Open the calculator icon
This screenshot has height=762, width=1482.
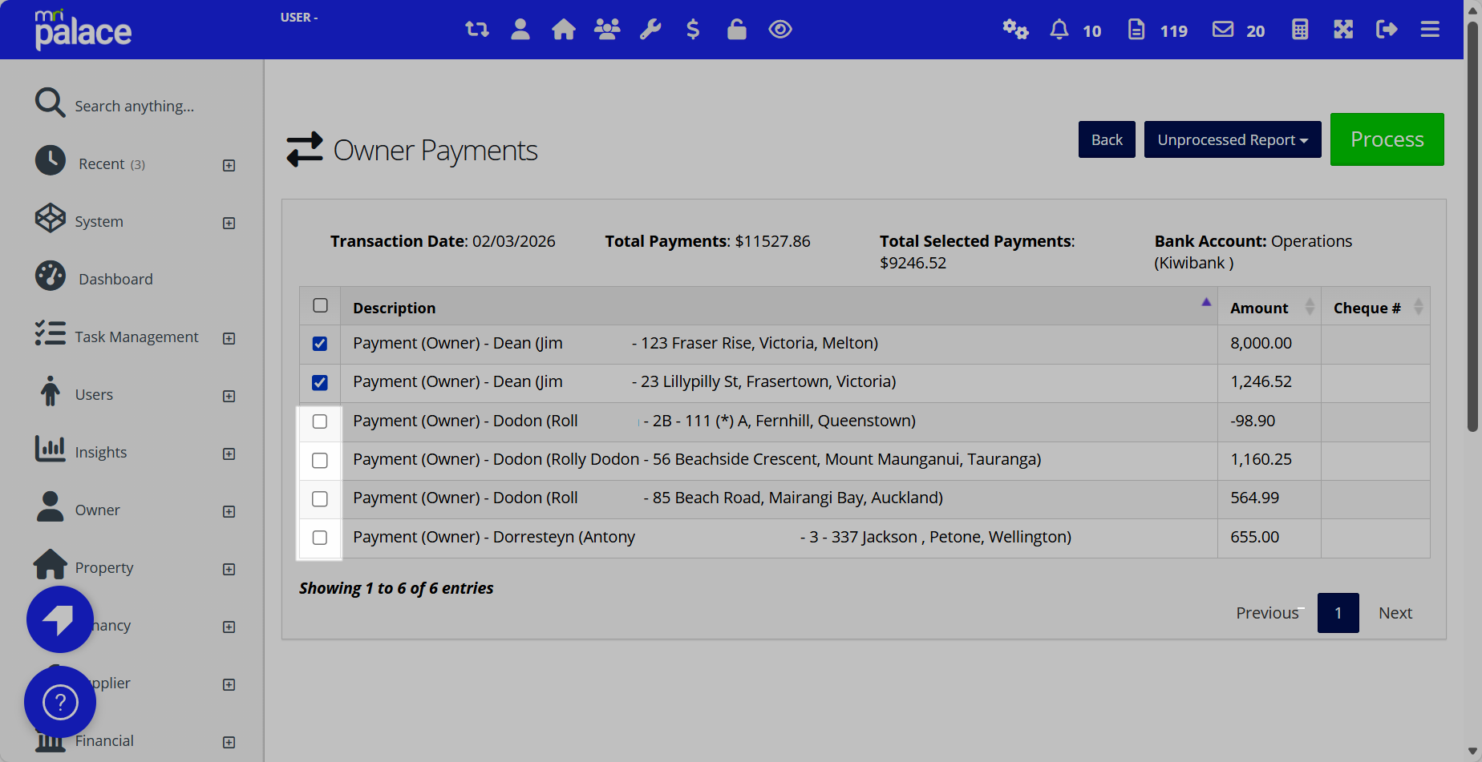[x=1300, y=30]
